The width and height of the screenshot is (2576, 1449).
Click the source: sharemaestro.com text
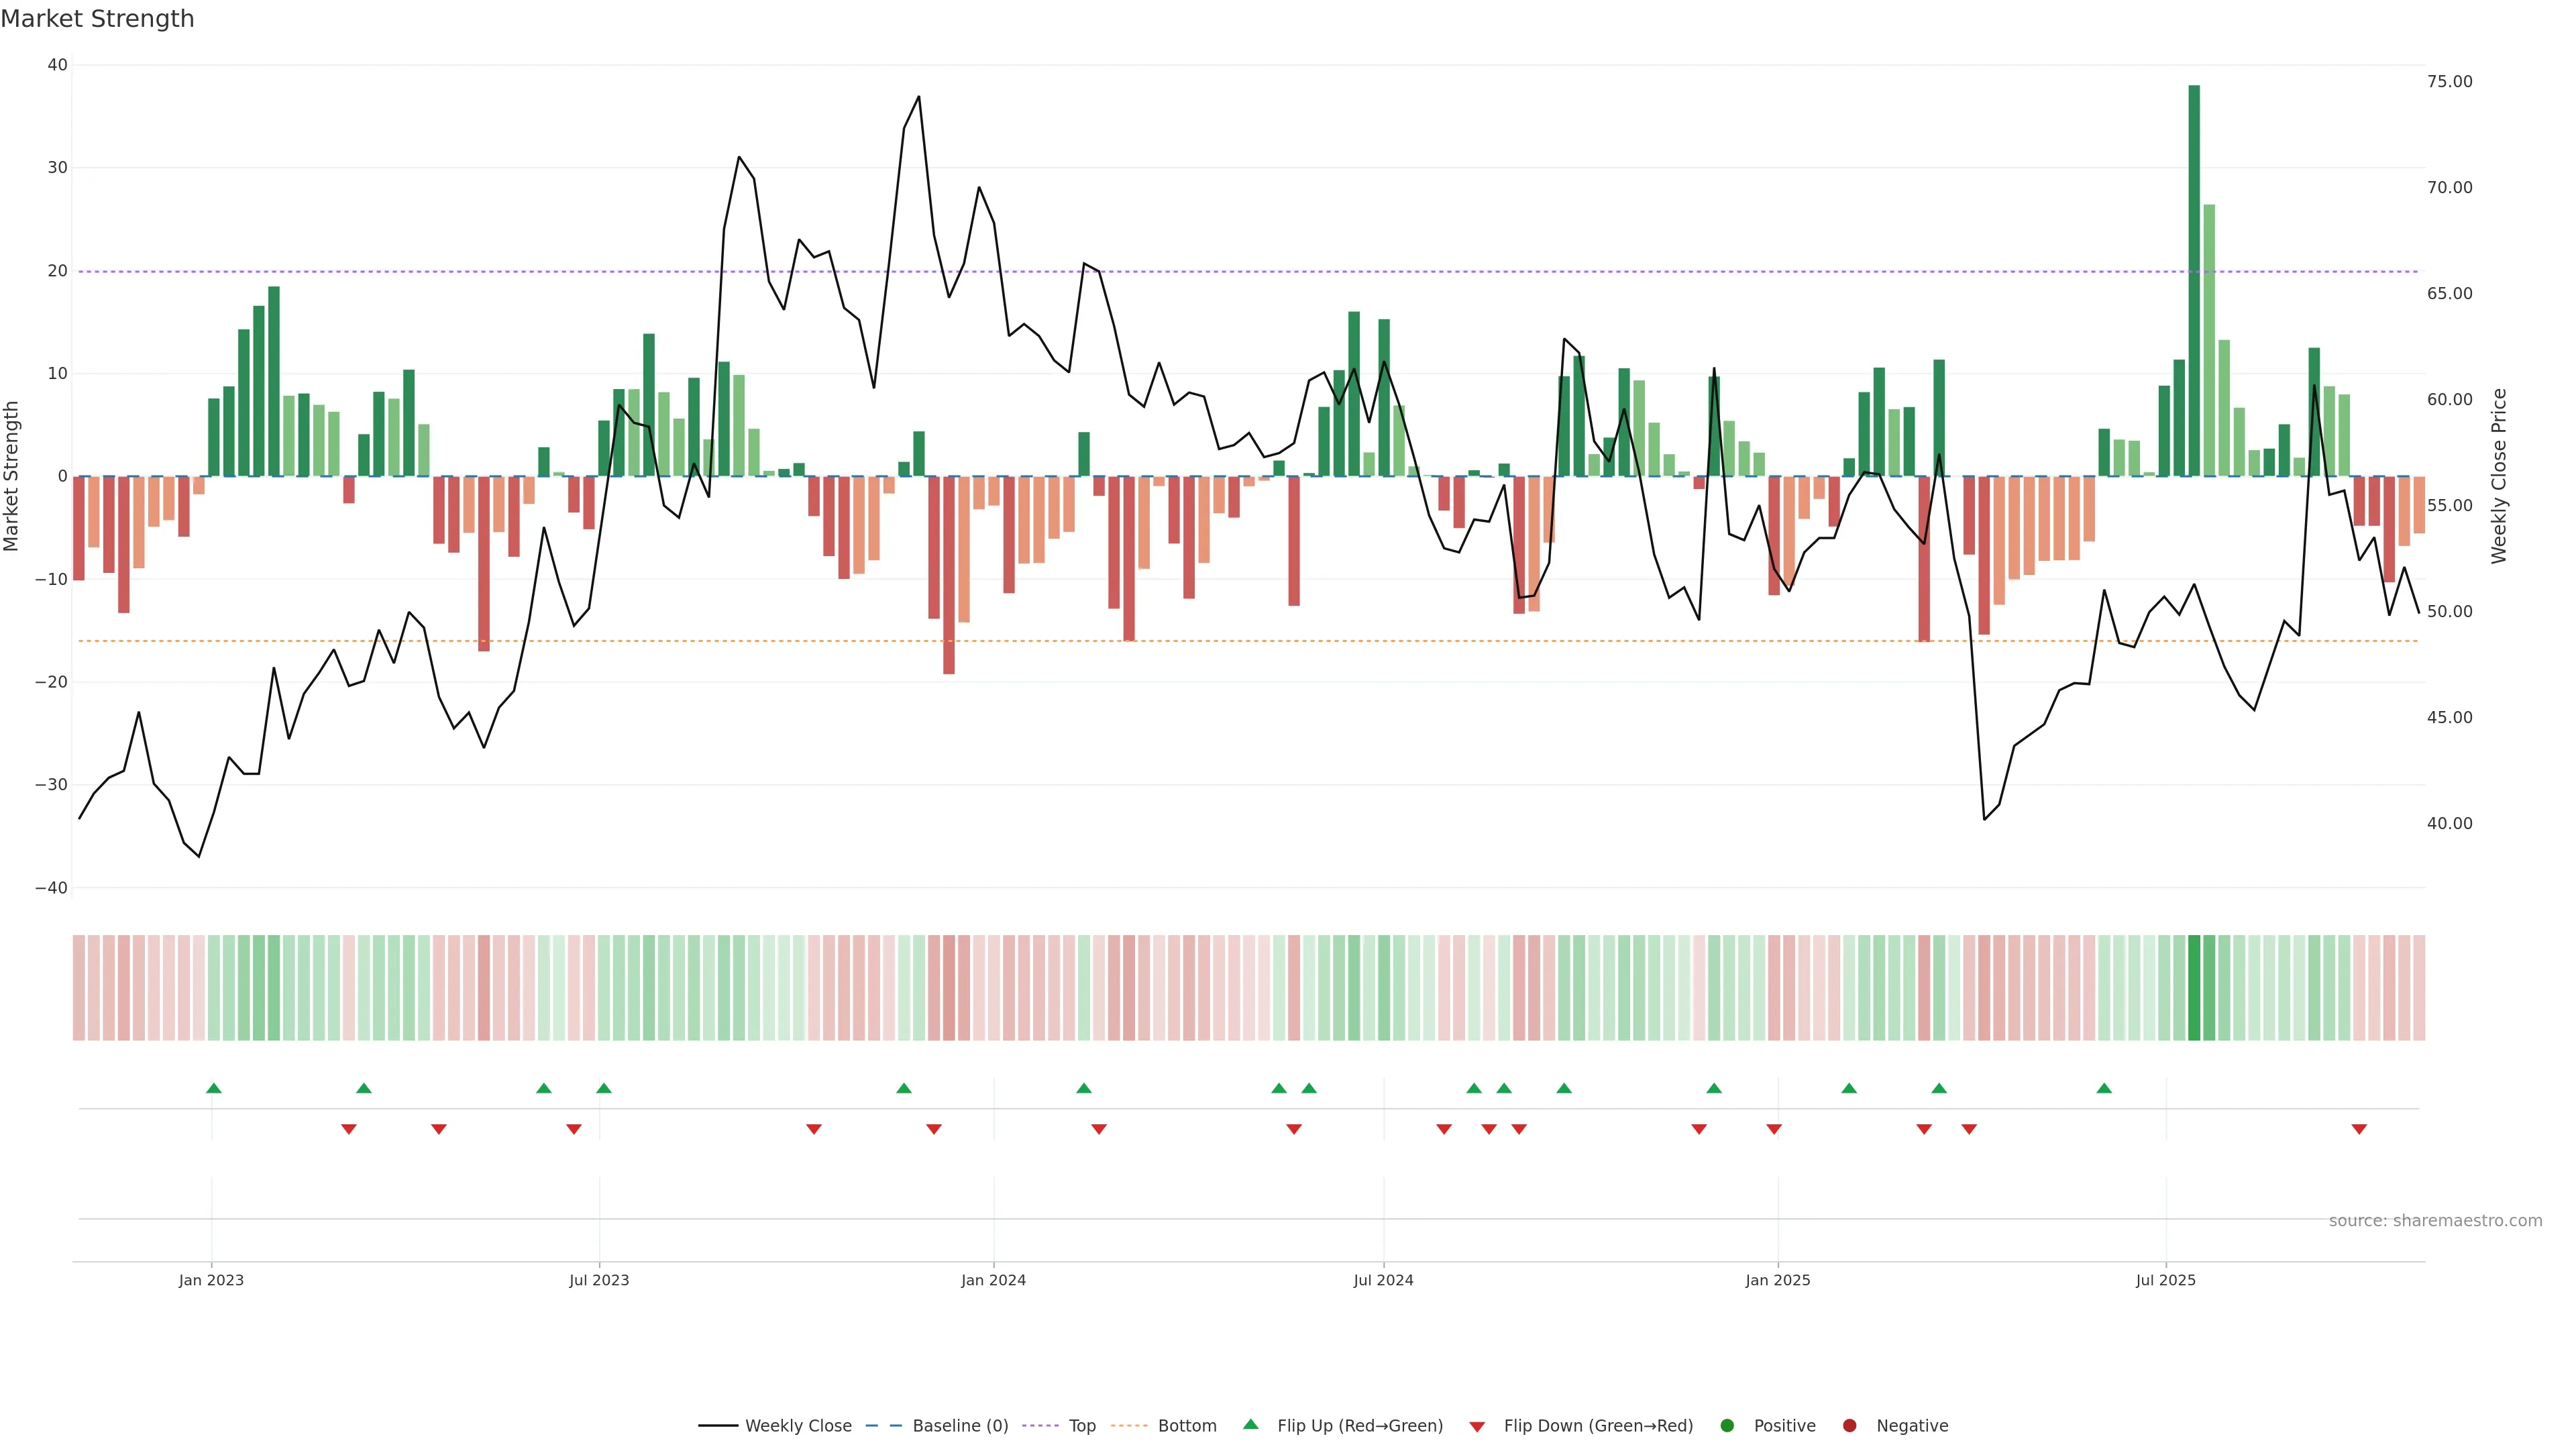tap(2435, 1221)
